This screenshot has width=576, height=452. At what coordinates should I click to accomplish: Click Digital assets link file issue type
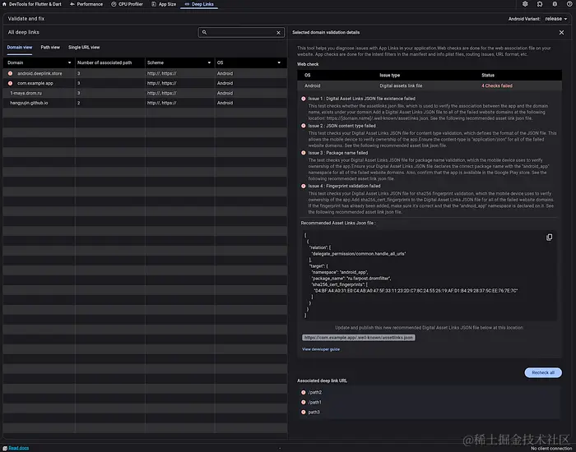coord(401,85)
